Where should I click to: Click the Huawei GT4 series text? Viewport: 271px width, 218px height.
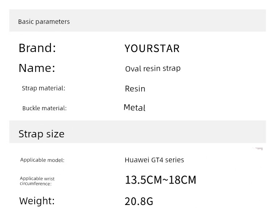(x=154, y=160)
